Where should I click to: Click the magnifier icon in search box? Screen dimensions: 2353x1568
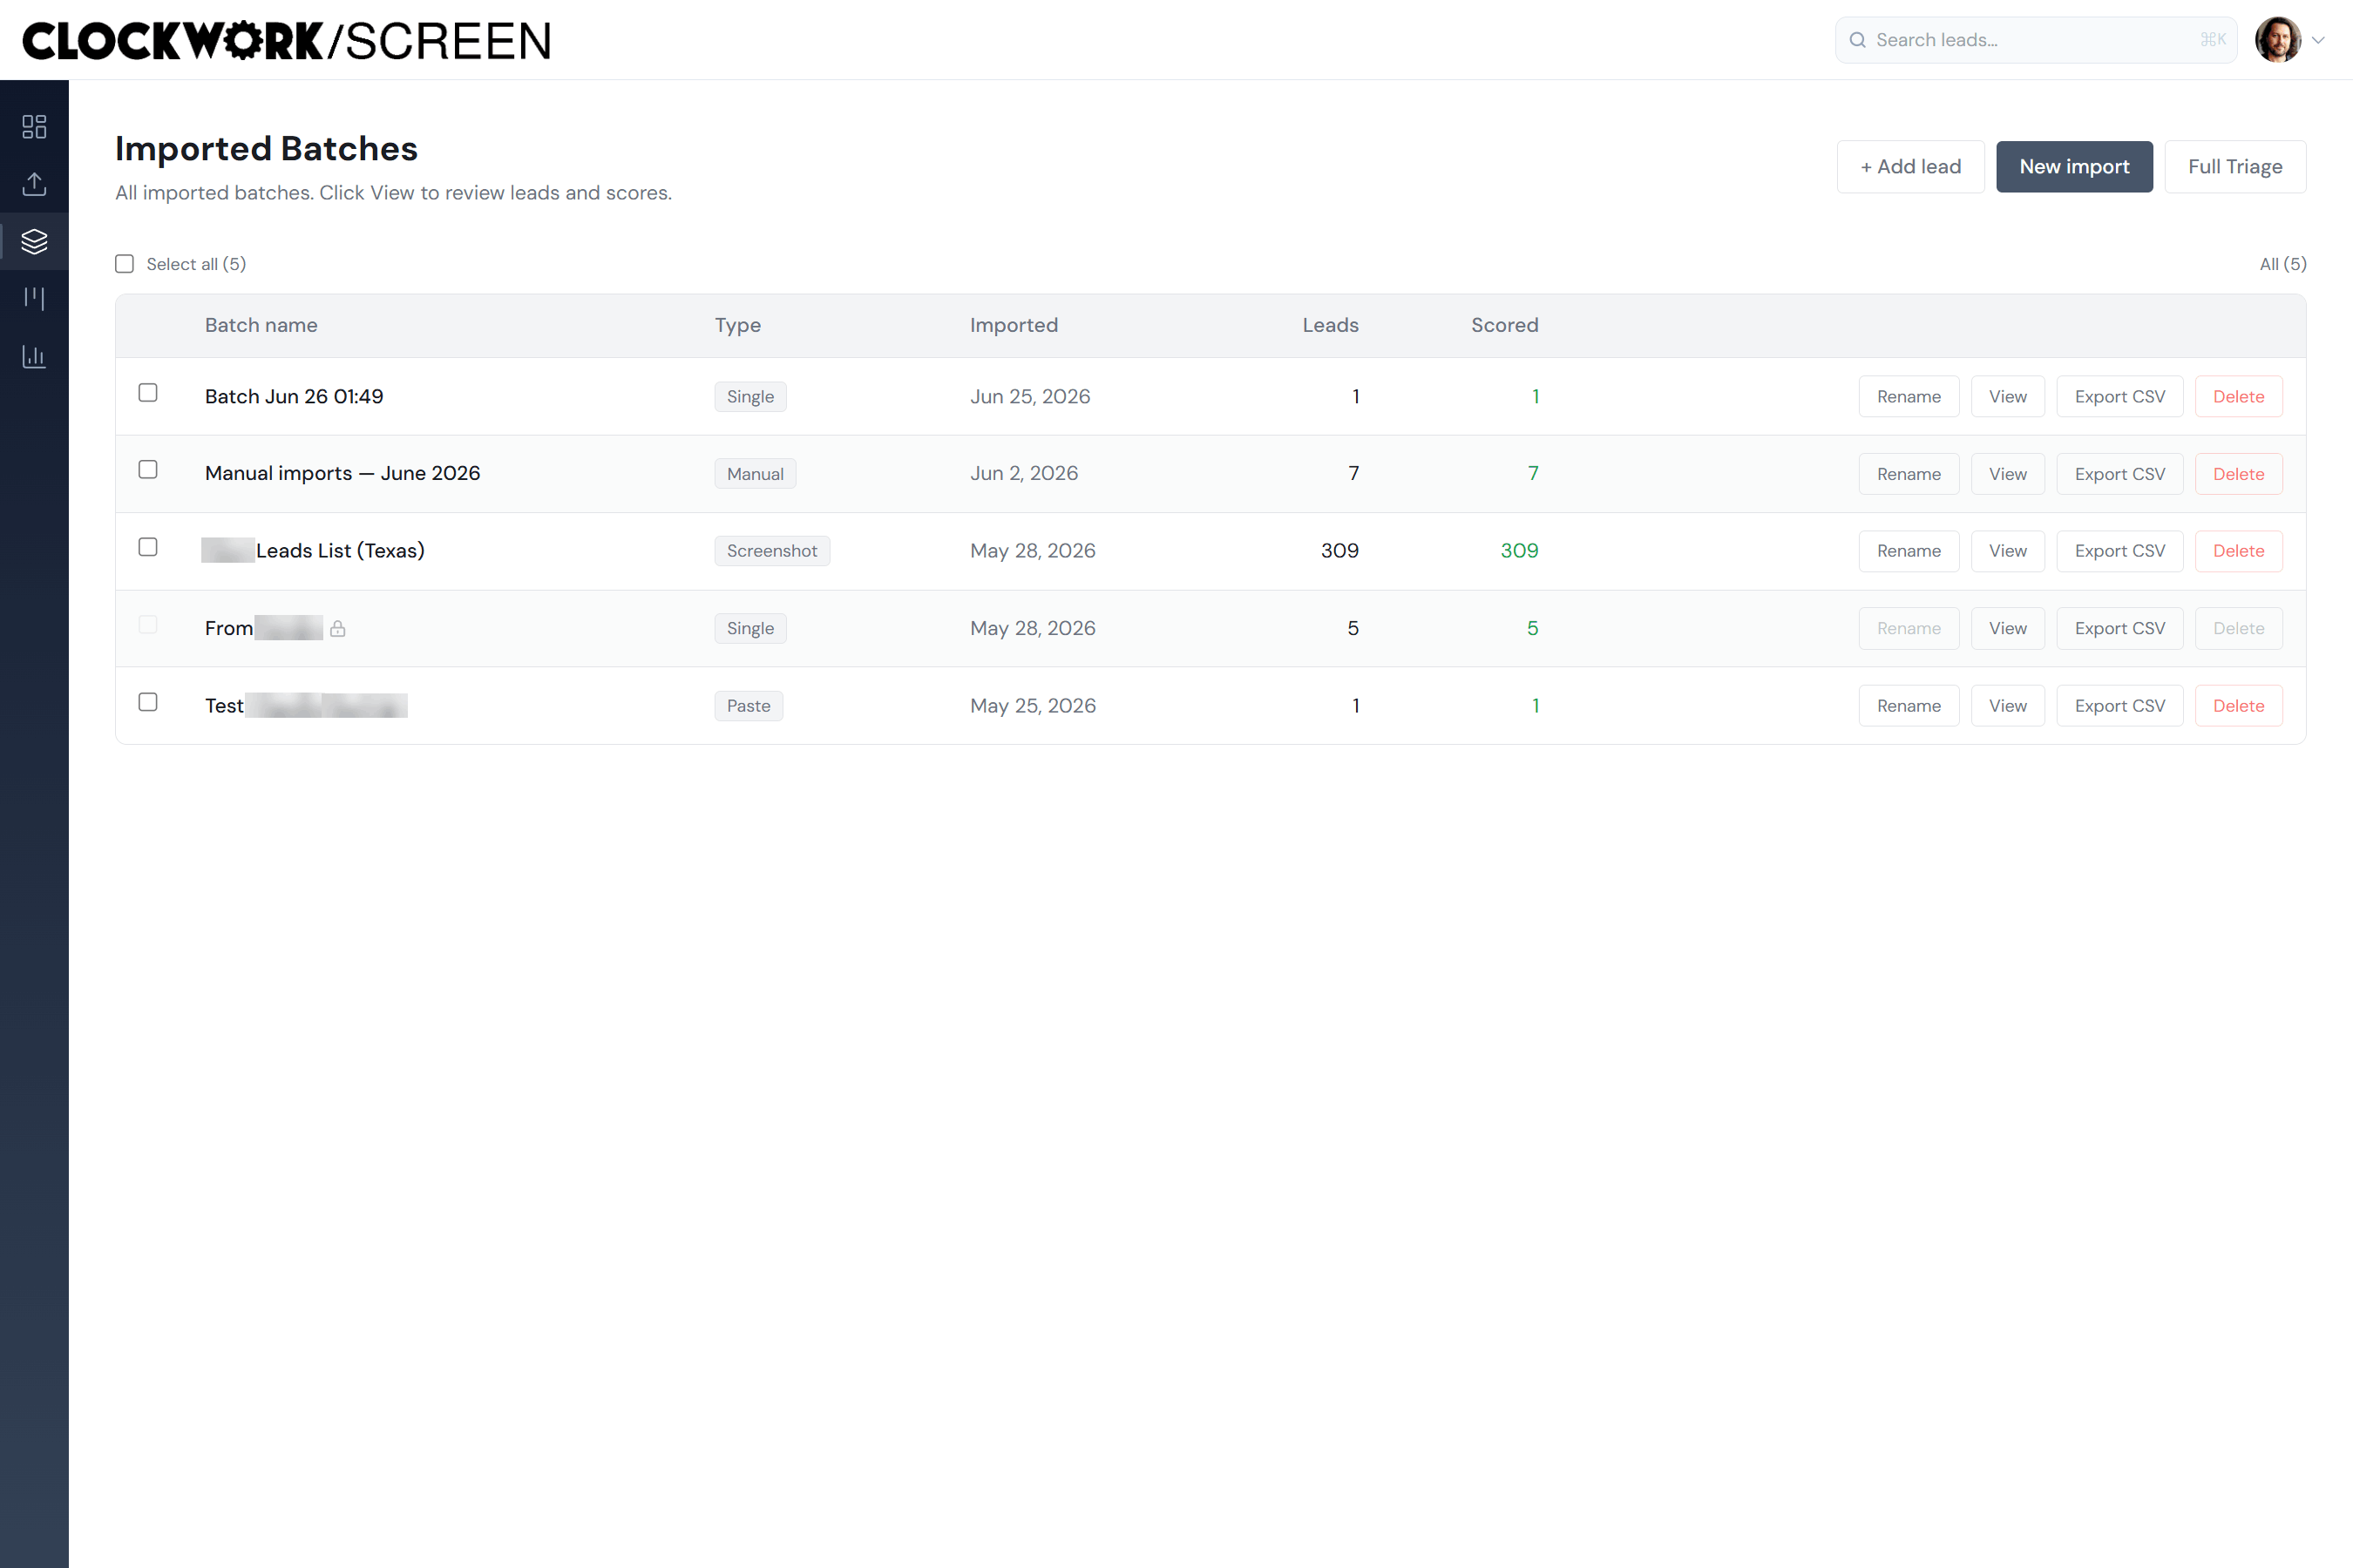pyautogui.click(x=1857, y=40)
